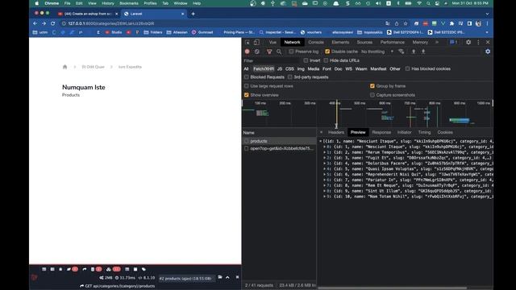Image resolution: width=516 pixels, height=290 pixels.
Task: Click the debugbar models cubes icon
Action: click(109, 269)
